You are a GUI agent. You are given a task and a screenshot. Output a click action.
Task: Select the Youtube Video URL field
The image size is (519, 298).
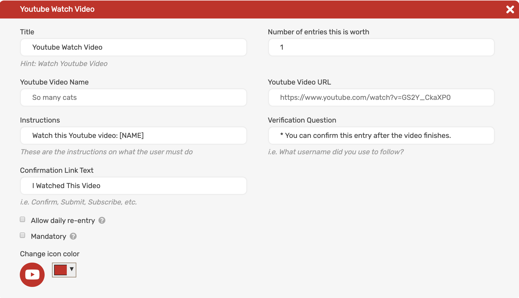381,97
